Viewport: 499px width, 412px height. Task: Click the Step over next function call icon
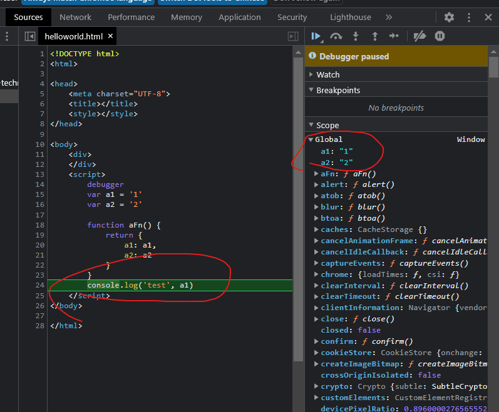(336, 37)
